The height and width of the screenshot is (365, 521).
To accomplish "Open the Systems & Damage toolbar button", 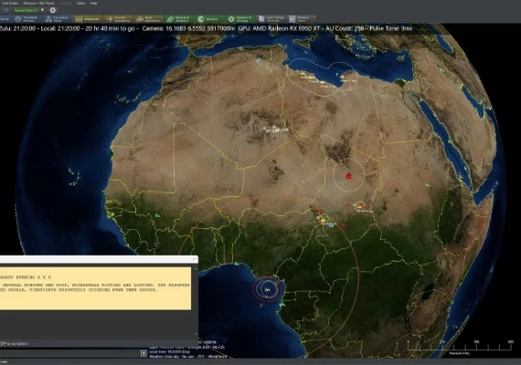I will tap(240, 19).
